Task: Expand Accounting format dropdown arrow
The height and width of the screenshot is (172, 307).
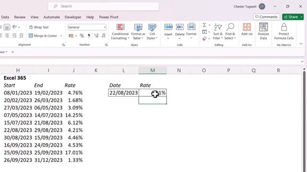Action: tap(76, 36)
